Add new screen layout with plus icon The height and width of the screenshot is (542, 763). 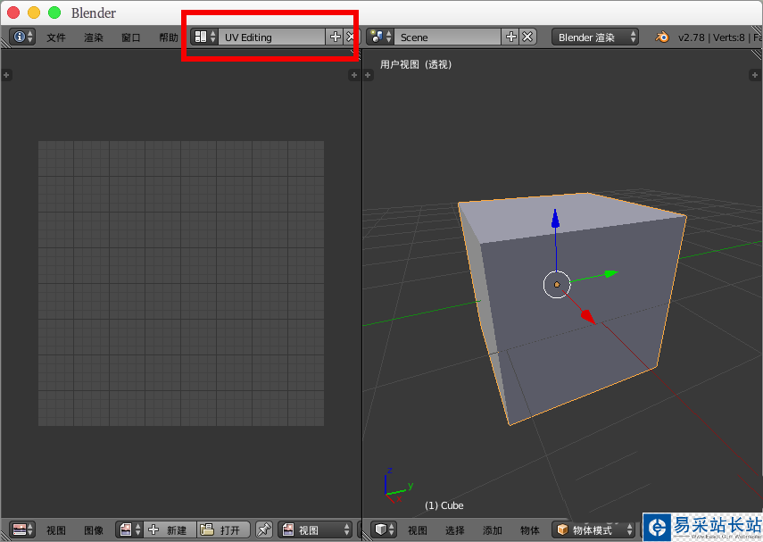click(335, 37)
